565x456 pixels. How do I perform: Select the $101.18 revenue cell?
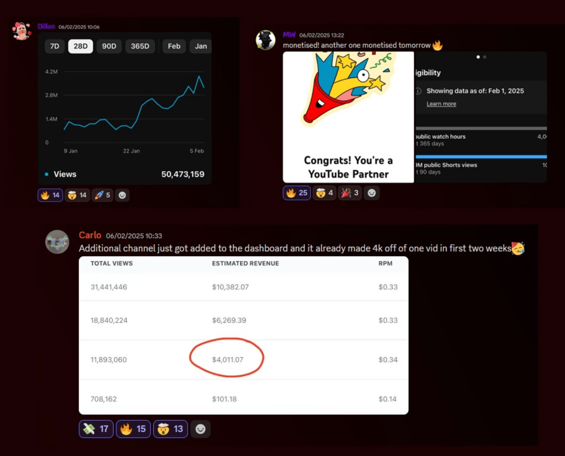(x=224, y=399)
